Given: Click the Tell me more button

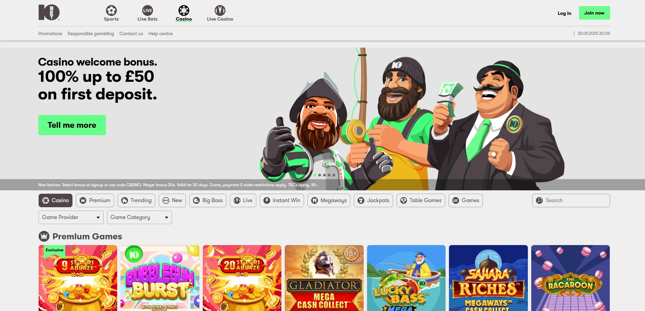Looking at the screenshot, I should coord(72,125).
